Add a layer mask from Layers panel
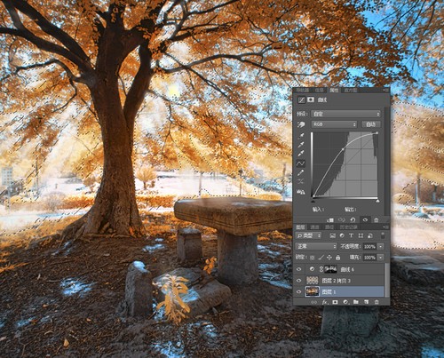Viewport: 444px width, 358px height. [335, 302]
